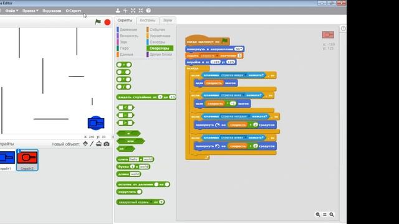The width and height of the screenshot is (399, 224).
Task: Click the block help question-mark icon
Action: [x=148, y=11]
